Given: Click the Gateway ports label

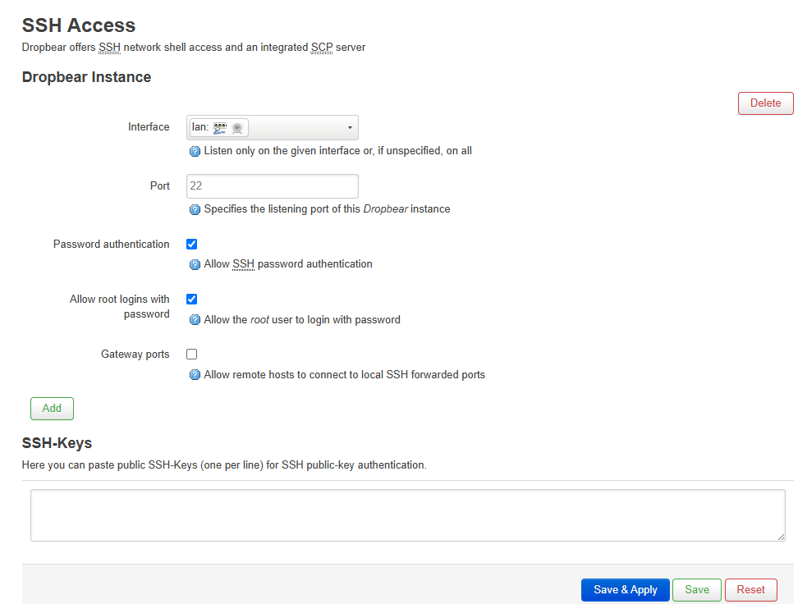Looking at the screenshot, I should tap(135, 355).
